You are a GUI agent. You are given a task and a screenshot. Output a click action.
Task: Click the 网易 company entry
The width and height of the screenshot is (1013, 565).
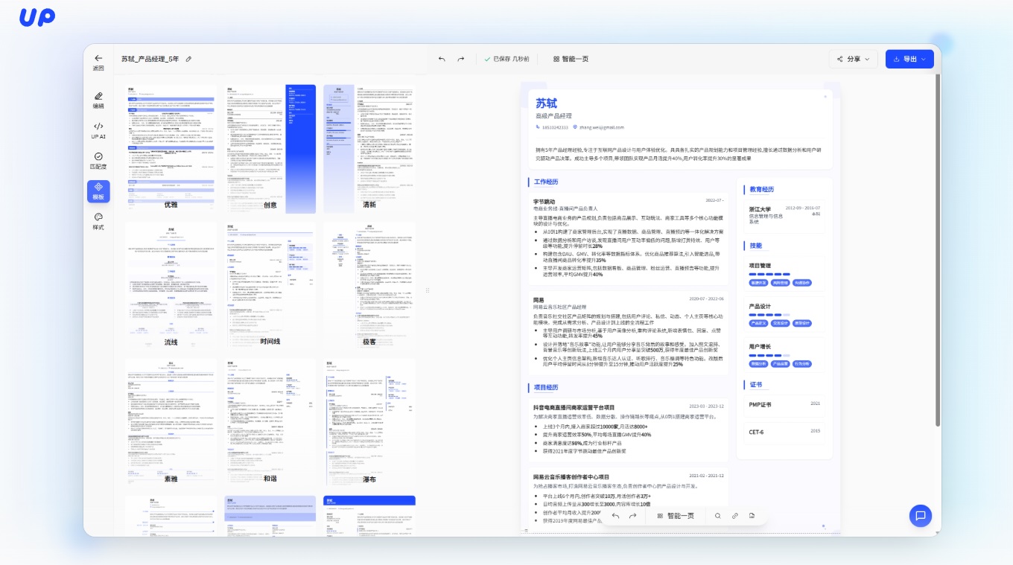[x=538, y=299]
